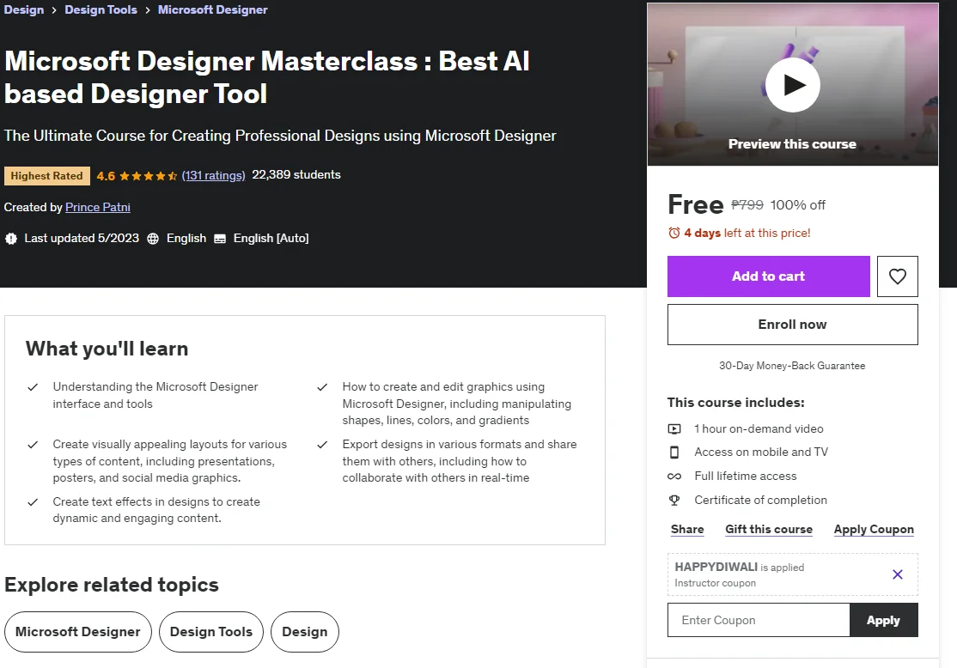Open the 131 ratings link

click(213, 176)
